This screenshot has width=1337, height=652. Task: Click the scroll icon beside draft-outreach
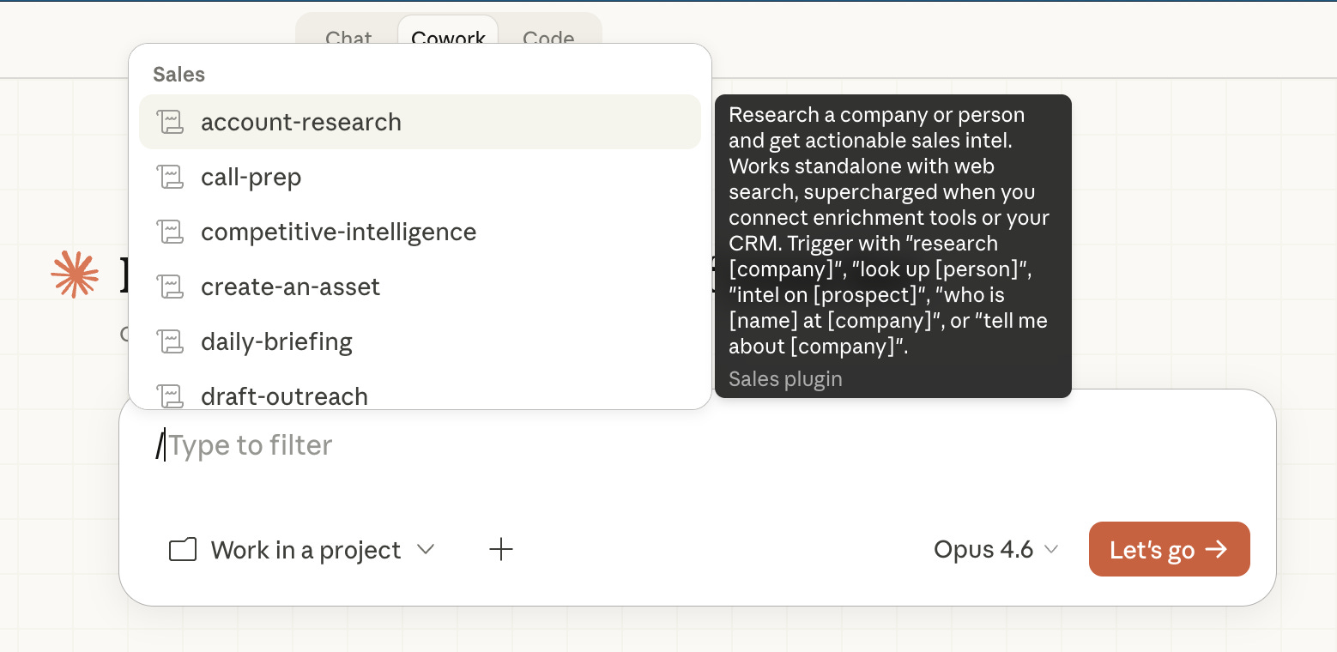[x=171, y=395]
